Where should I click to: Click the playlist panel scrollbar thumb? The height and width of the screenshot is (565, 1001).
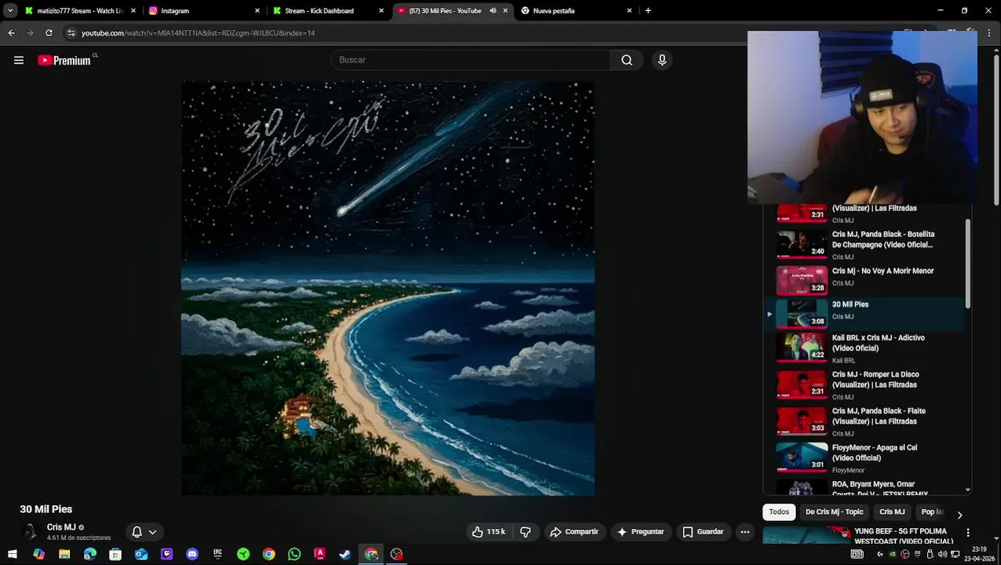[x=967, y=263]
